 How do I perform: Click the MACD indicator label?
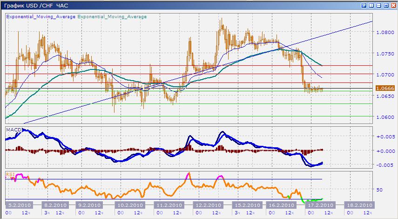pyautogui.click(x=13, y=130)
